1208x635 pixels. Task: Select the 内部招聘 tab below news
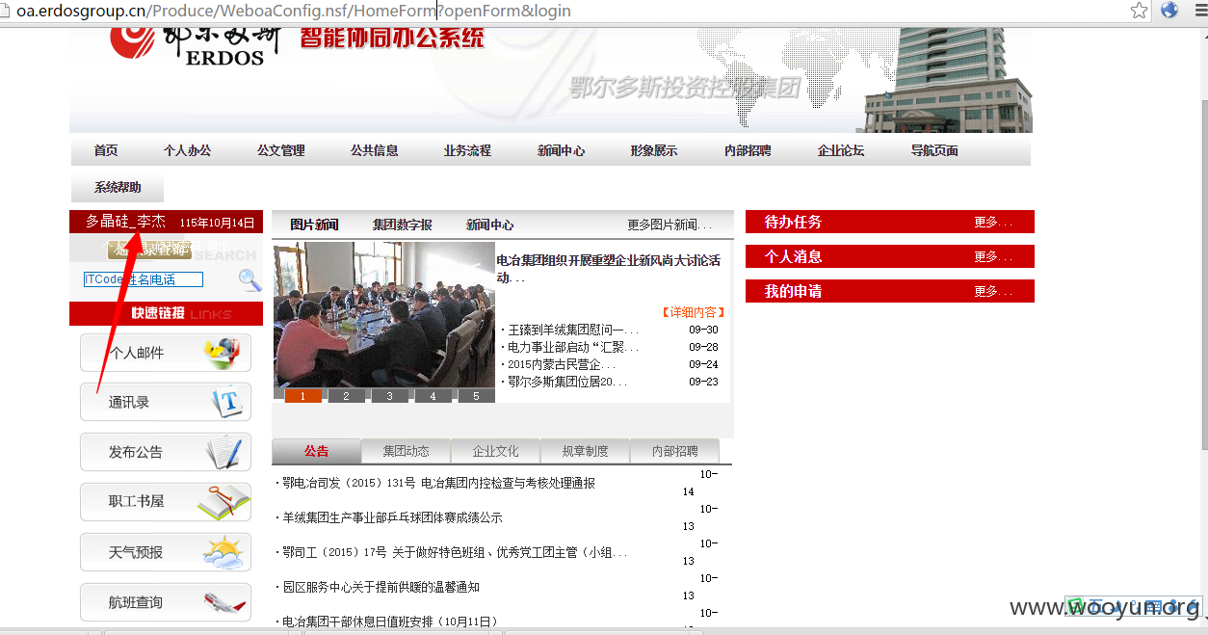pyautogui.click(x=674, y=451)
